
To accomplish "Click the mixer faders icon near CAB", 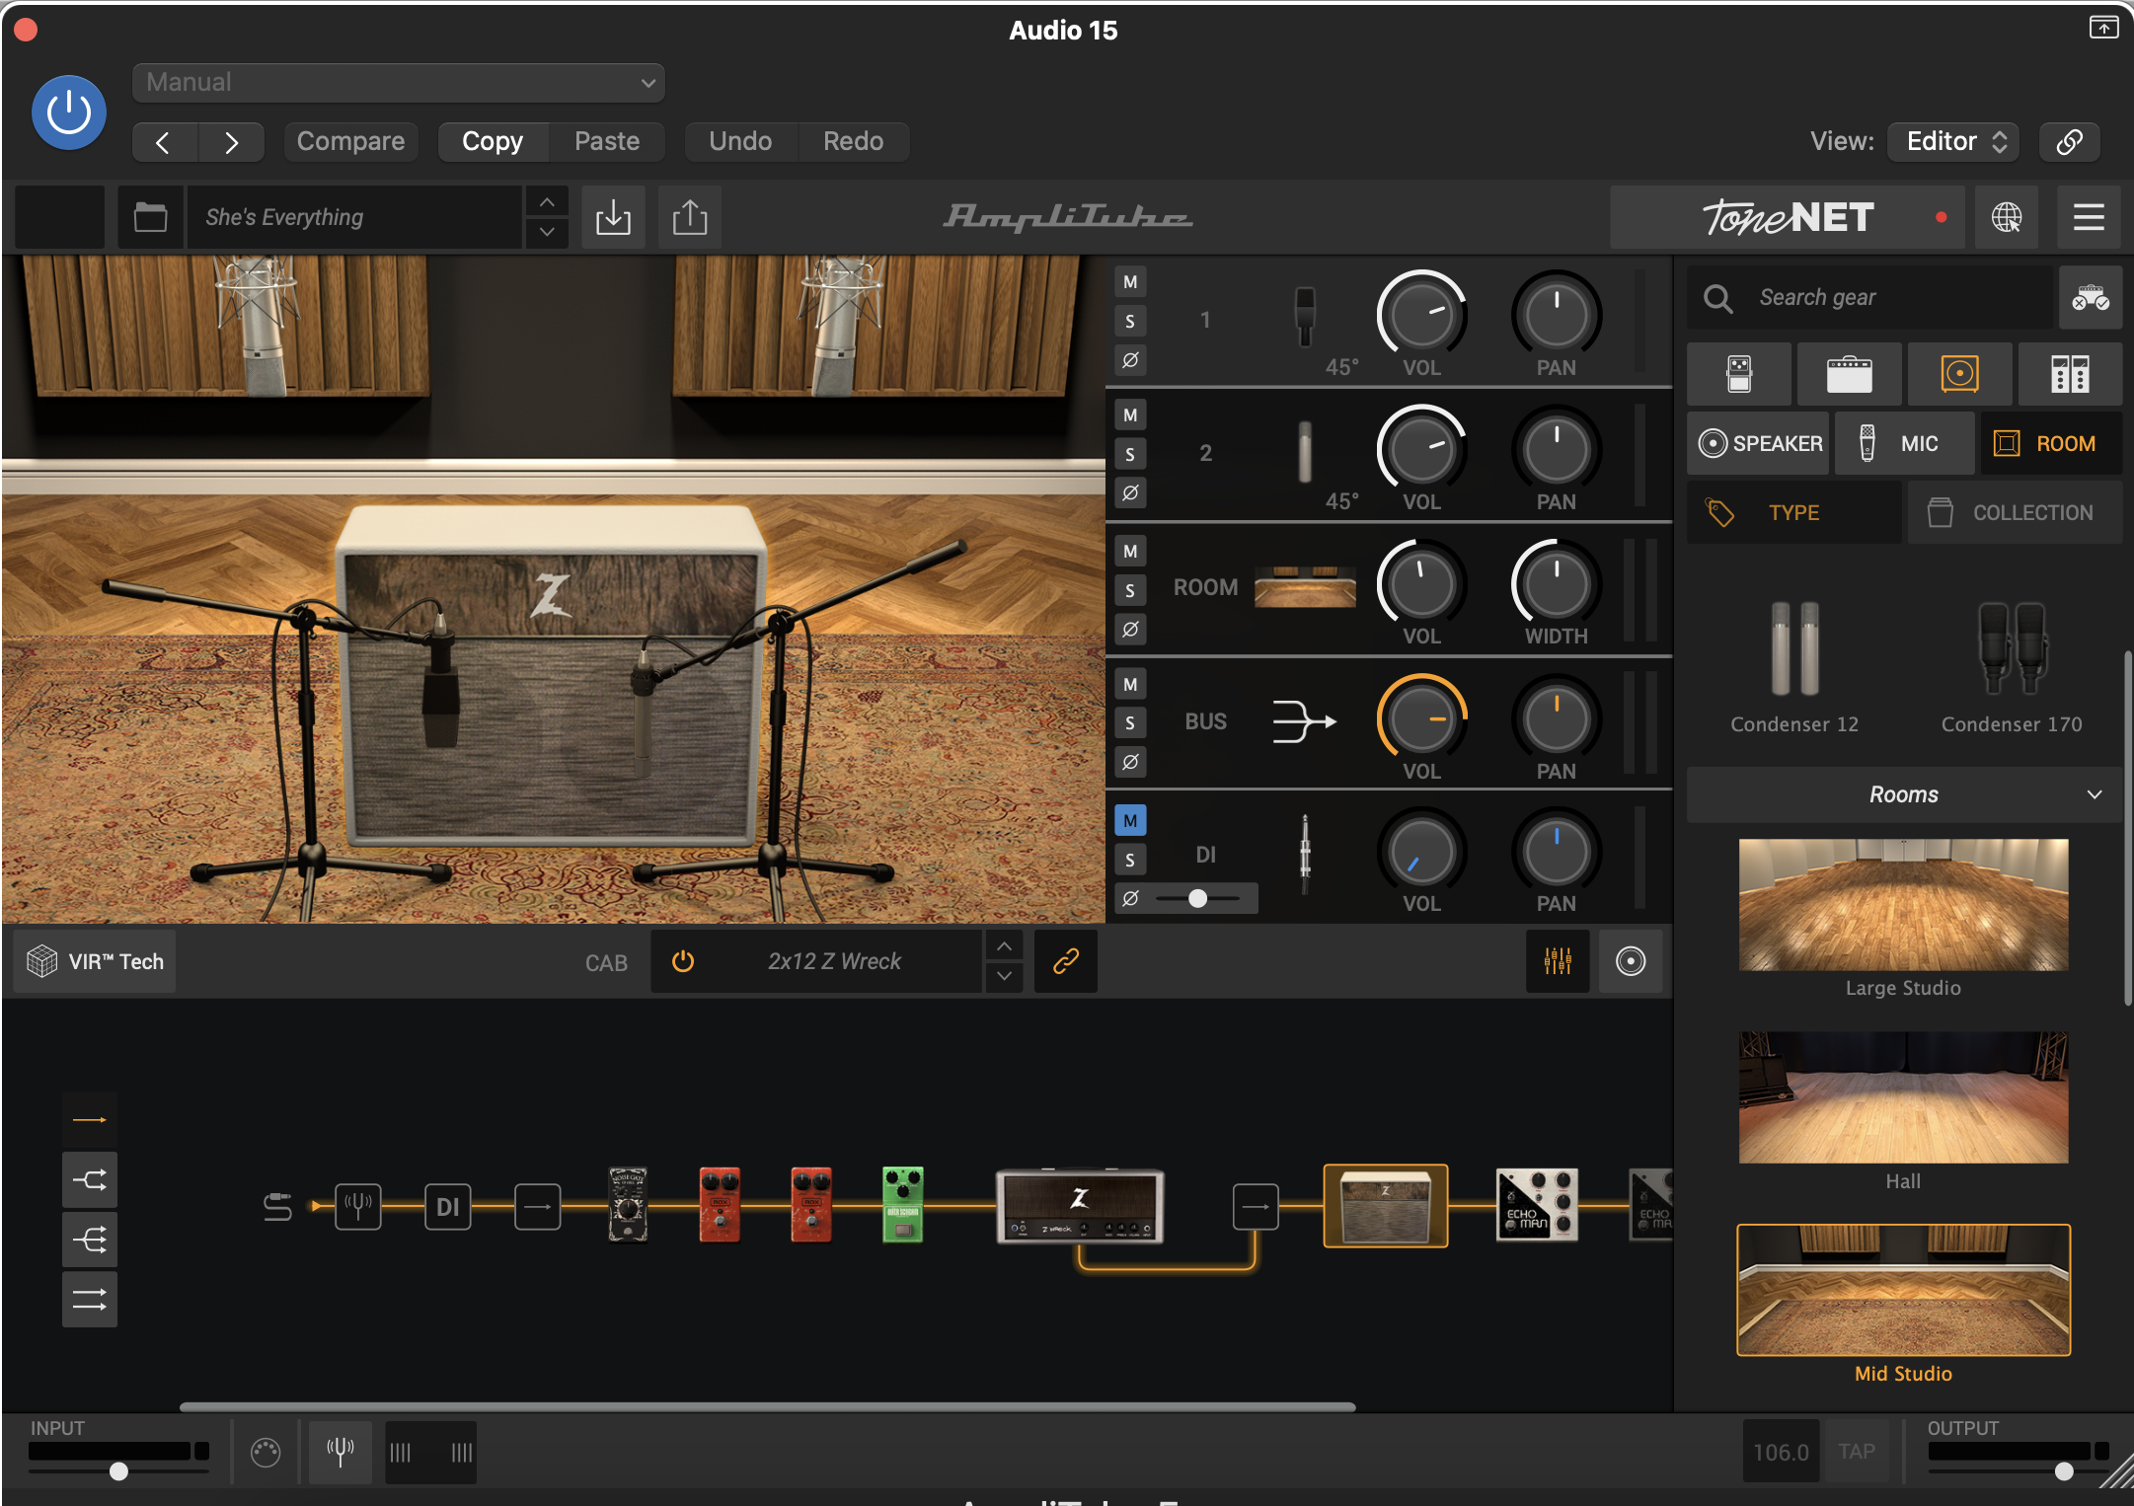I will [1557, 961].
